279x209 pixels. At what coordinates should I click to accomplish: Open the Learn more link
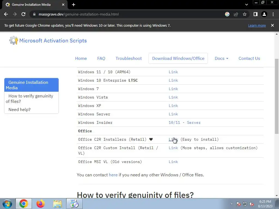coord(257,25)
